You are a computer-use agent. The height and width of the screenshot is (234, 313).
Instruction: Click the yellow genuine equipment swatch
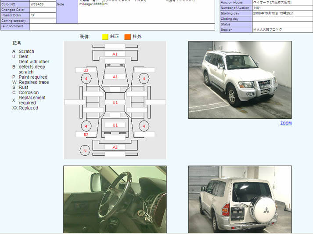click(x=105, y=37)
